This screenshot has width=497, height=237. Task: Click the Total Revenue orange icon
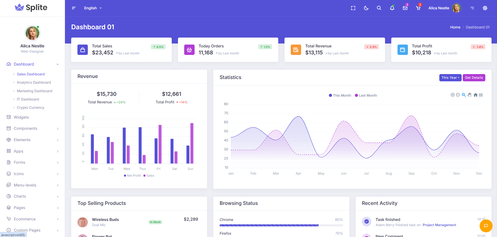point(296,50)
